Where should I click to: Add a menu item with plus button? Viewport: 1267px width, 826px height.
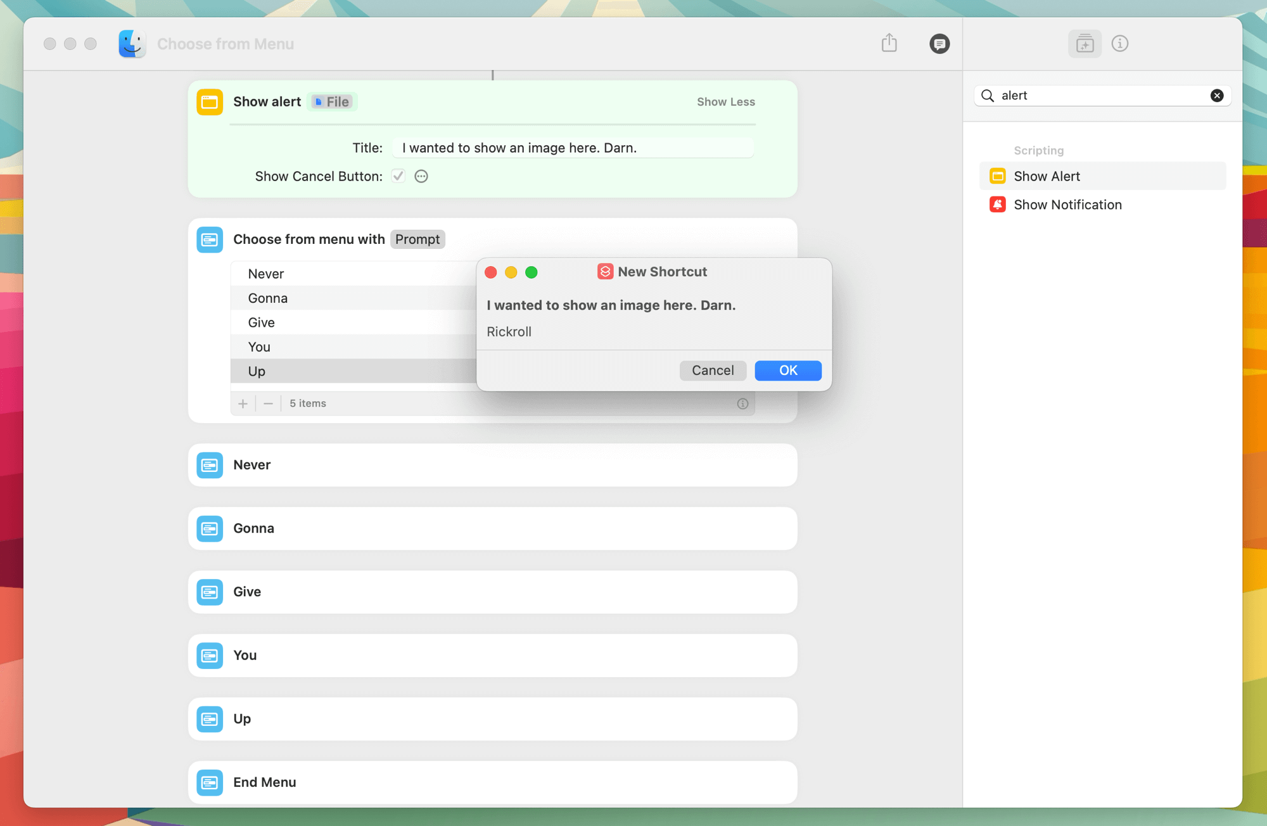[x=243, y=403]
